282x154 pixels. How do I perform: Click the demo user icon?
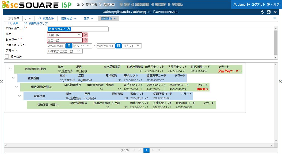235,4
